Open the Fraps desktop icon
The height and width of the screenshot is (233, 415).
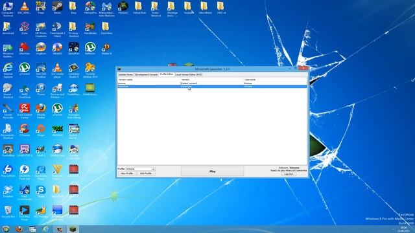(41, 8)
